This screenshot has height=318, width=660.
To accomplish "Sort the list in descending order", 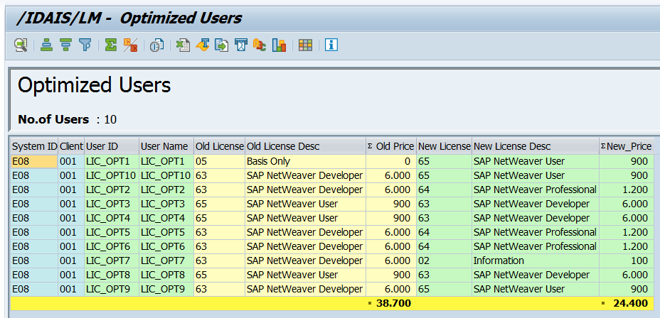I will [65, 45].
